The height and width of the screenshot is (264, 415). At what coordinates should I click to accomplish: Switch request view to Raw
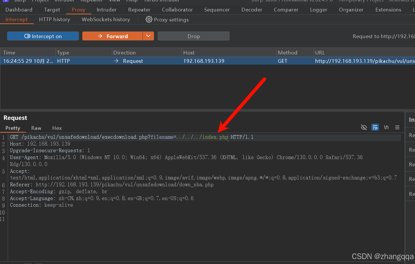click(36, 128)
